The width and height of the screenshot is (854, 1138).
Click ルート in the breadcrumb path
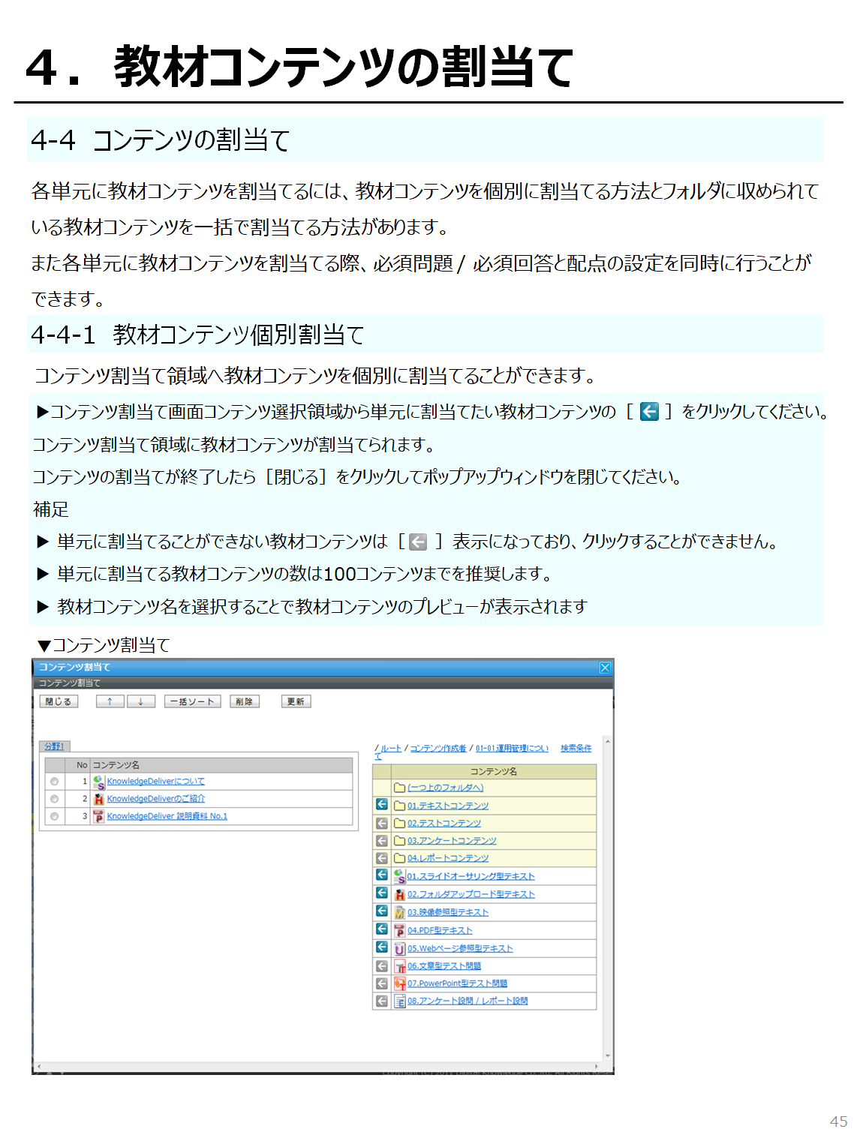pyautogui.click(x=390, y=749)
